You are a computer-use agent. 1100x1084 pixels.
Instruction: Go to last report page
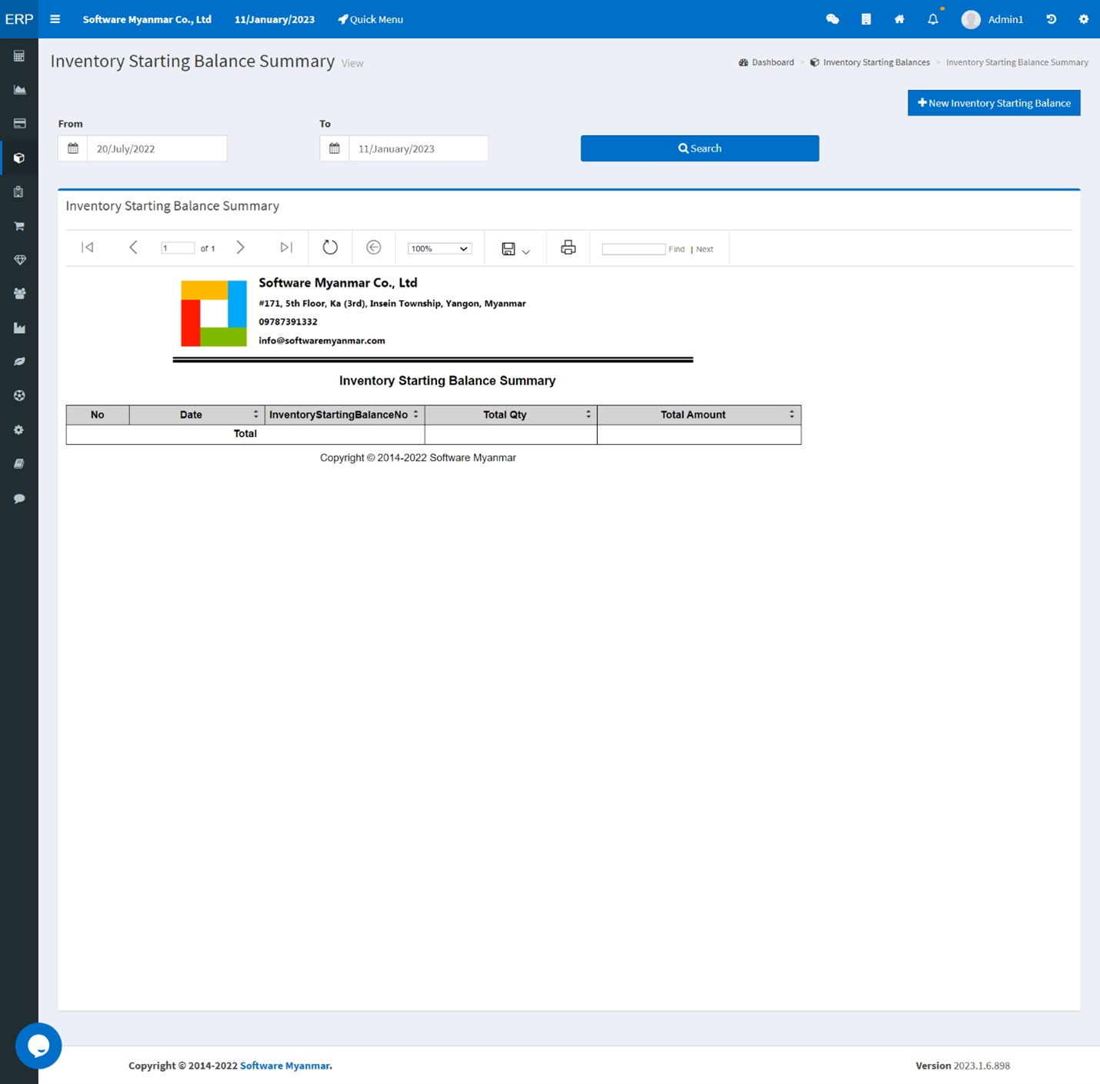tap(286, 247)
